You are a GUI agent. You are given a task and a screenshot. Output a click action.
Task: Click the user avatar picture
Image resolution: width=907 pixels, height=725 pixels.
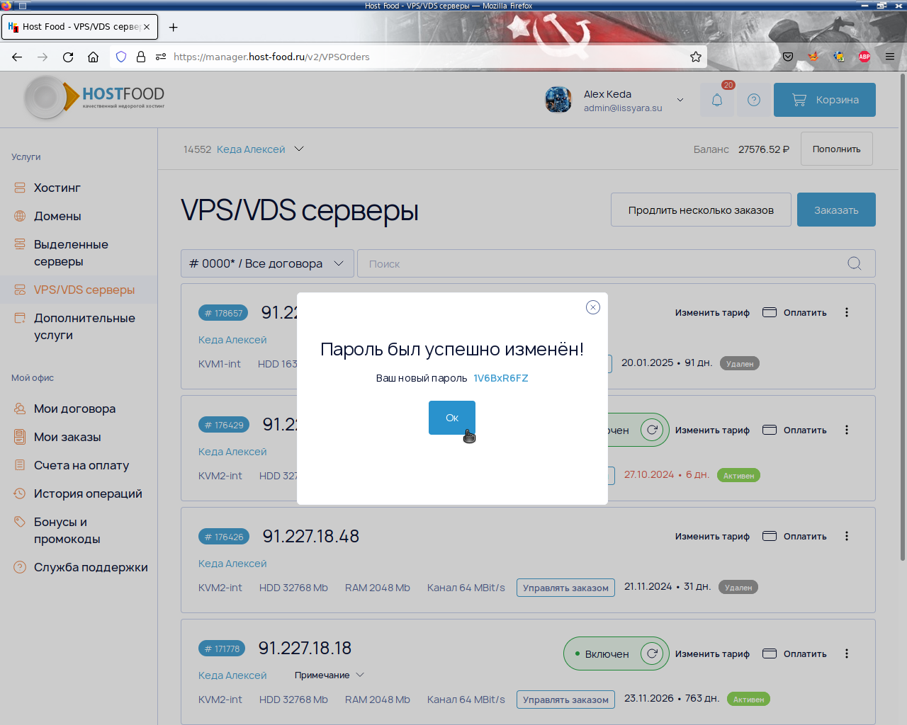coord(558,100)
